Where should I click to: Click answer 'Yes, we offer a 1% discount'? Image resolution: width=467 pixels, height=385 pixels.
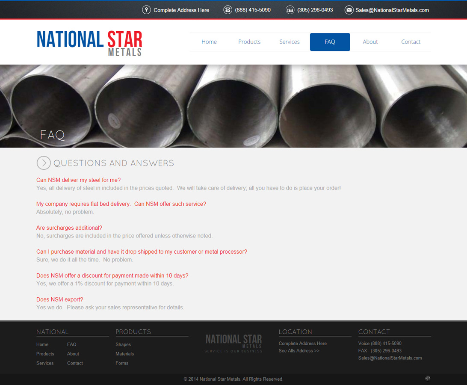[x=105, y=284]
